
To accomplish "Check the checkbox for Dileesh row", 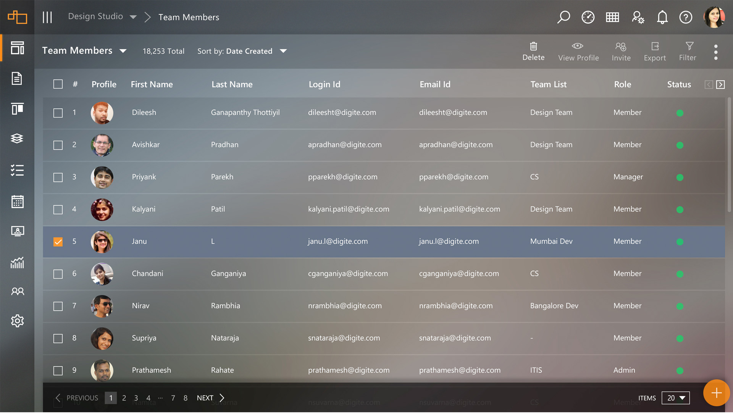I will [58, 113].
